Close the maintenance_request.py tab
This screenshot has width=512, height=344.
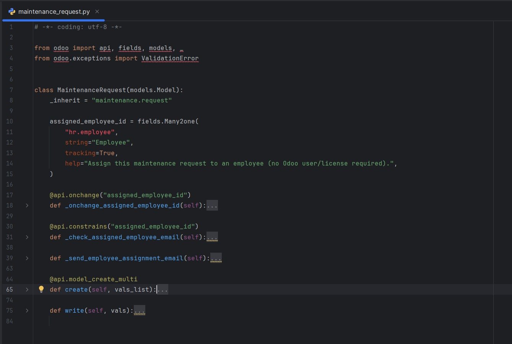click(x=97, y=11)
